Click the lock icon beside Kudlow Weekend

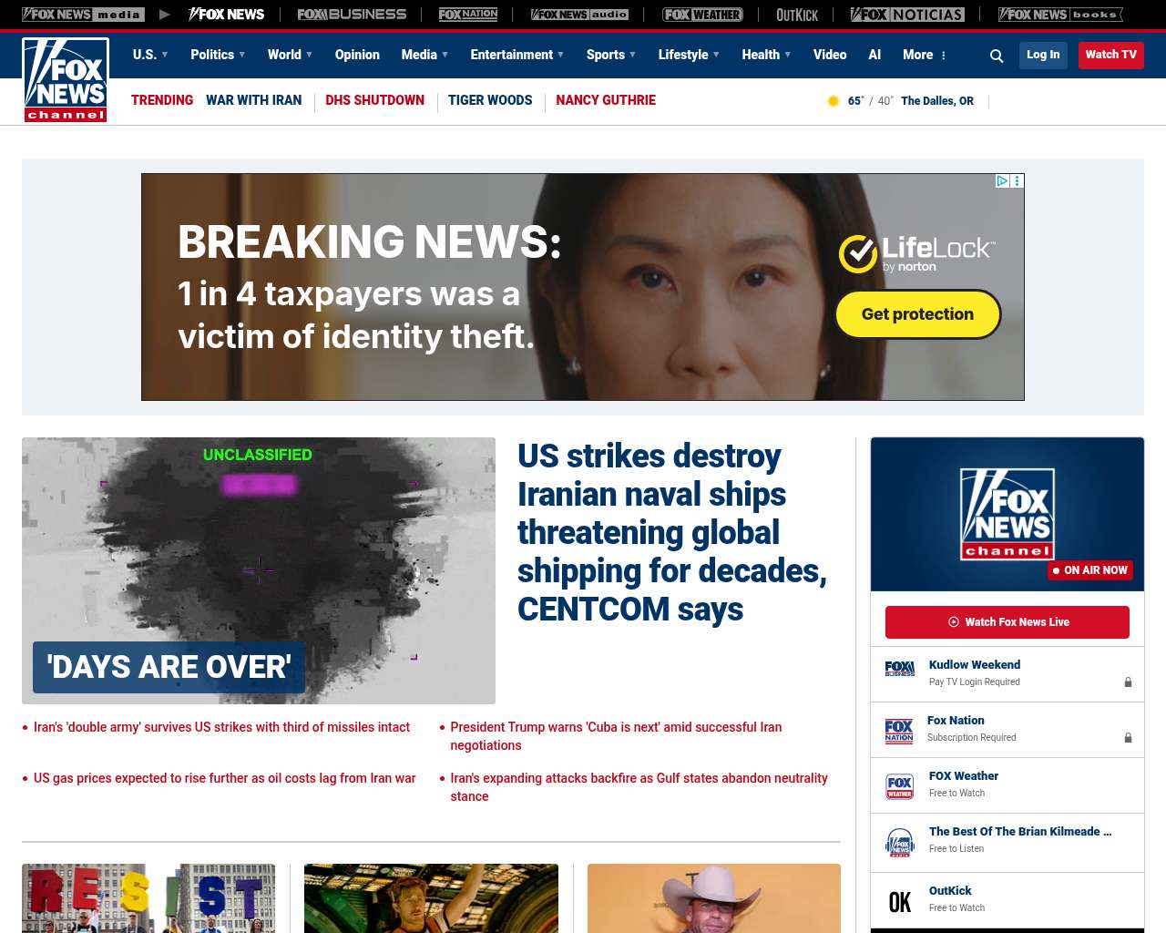[x=1128, y=682]
